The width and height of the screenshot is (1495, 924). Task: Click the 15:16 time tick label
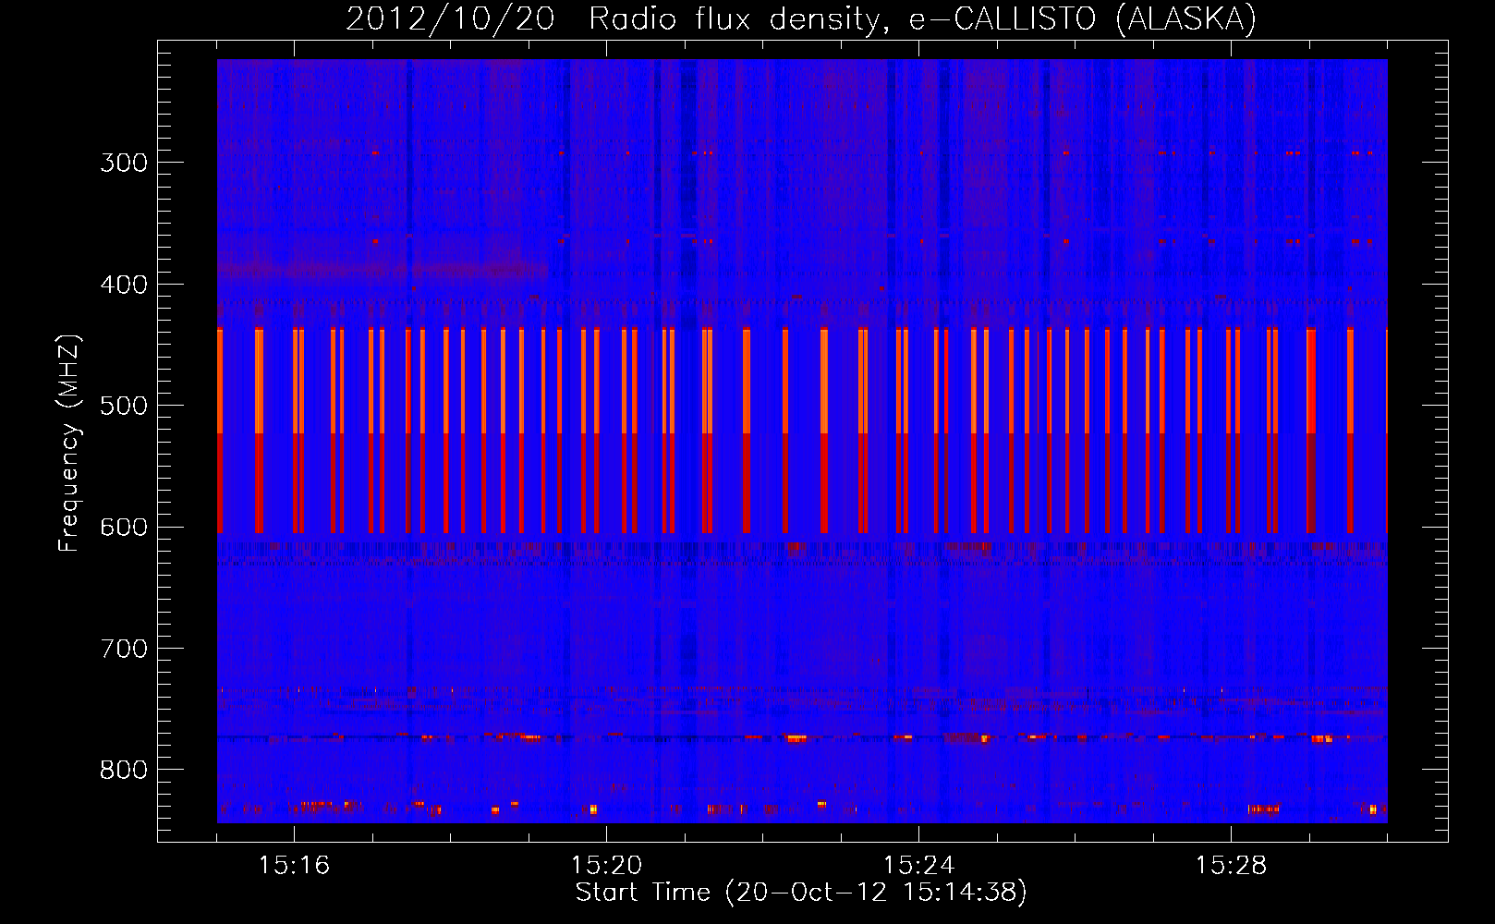click(x=294, y=865)
